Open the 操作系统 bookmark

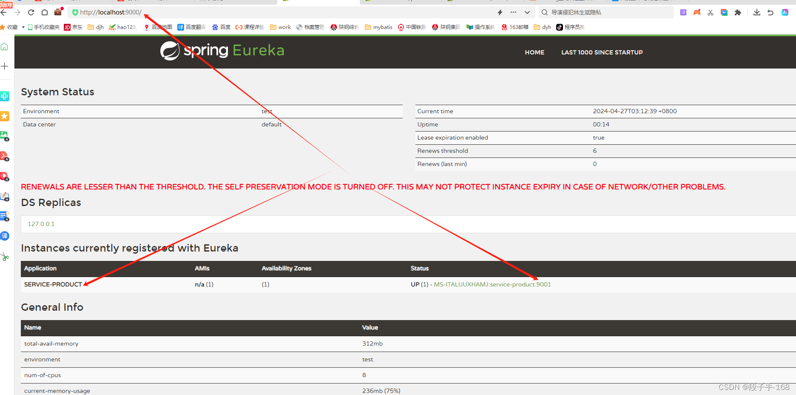(480, 27)
